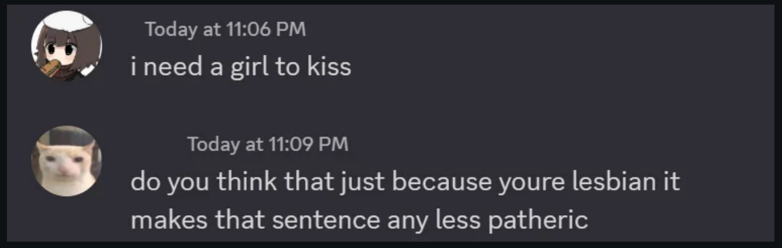Open the anime girl avatar's profile
The height and width of the screenshot is (248, 782).
66,46
